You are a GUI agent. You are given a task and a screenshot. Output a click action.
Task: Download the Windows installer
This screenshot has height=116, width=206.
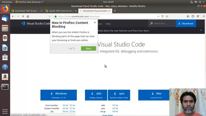(x=59, y=95)
